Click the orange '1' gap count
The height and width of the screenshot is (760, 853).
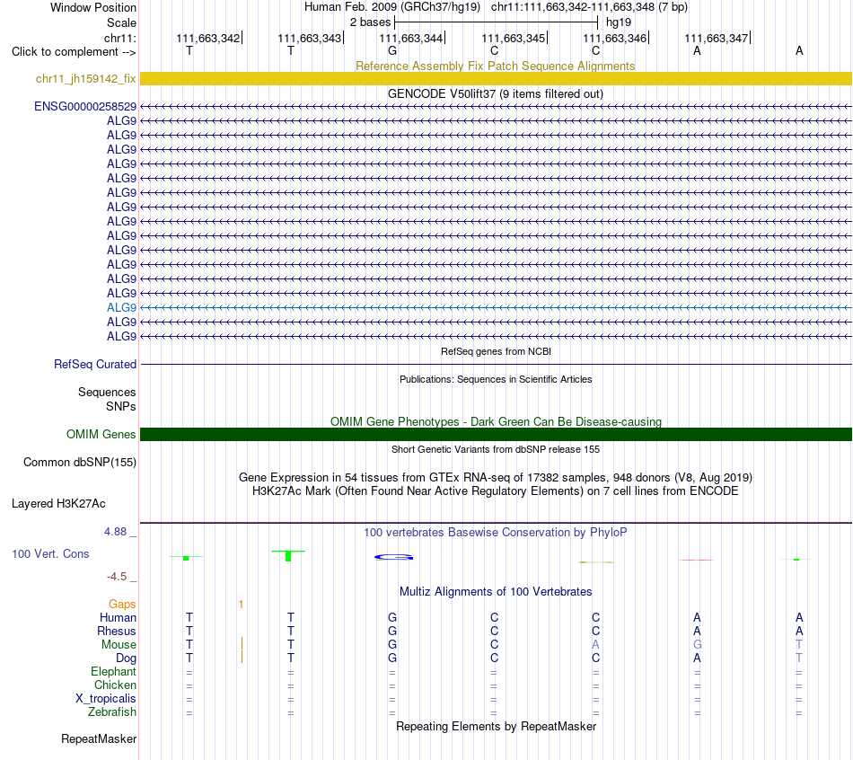[241, 605]
